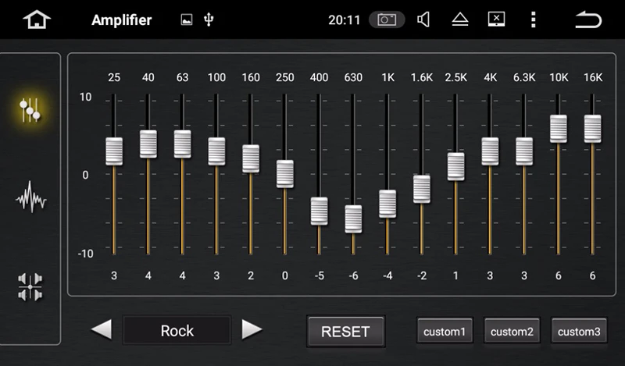
Task: Click the 250 Hz band slider handle
Action: pos(285,174)
